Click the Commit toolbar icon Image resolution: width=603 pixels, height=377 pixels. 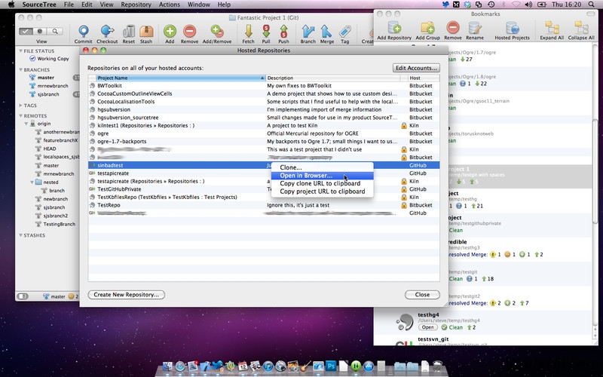coord(83,32)
